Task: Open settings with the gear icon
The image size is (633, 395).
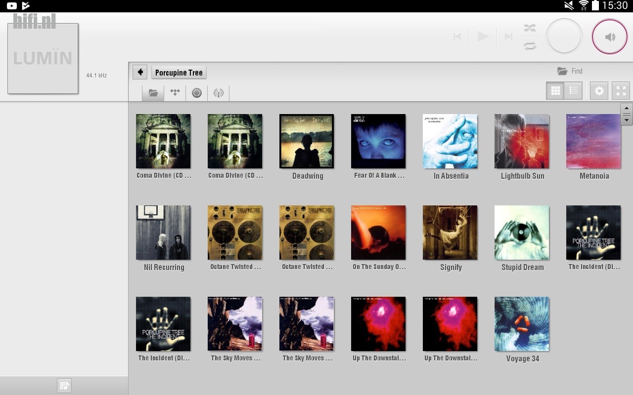Action: [x=599, y=91]
